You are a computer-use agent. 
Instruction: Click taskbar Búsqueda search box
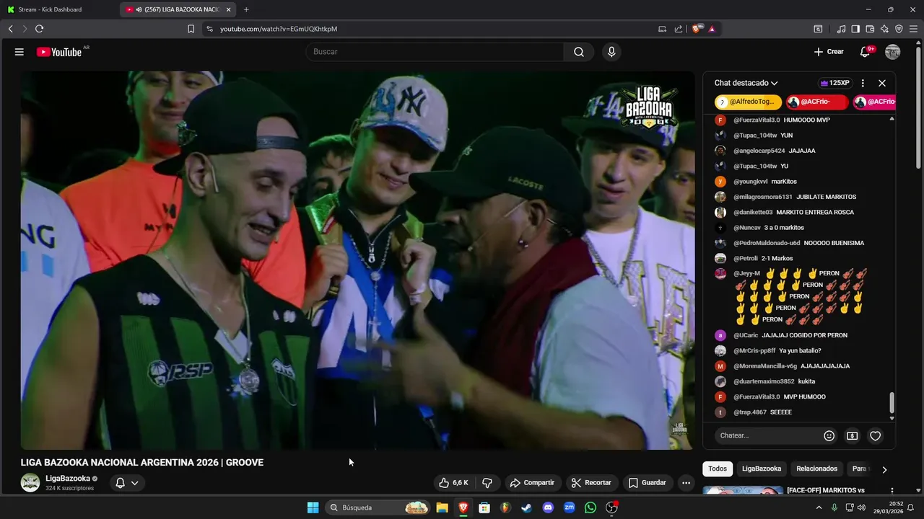(378, 507)
